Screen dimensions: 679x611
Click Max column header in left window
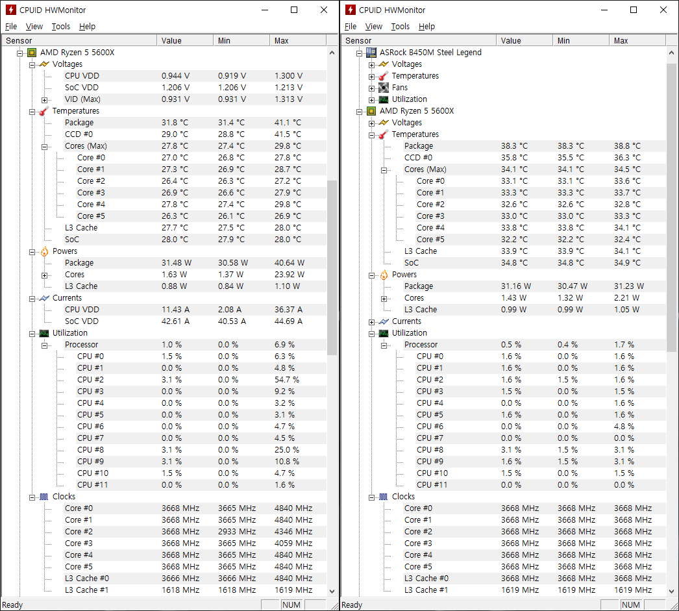298,41
